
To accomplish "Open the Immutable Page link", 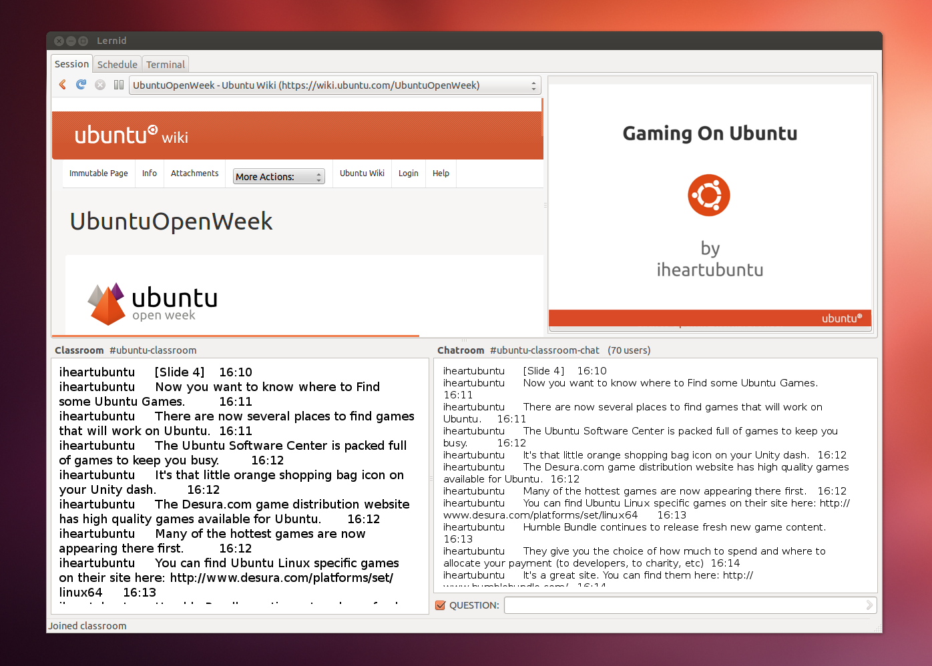I will [99, 174].
